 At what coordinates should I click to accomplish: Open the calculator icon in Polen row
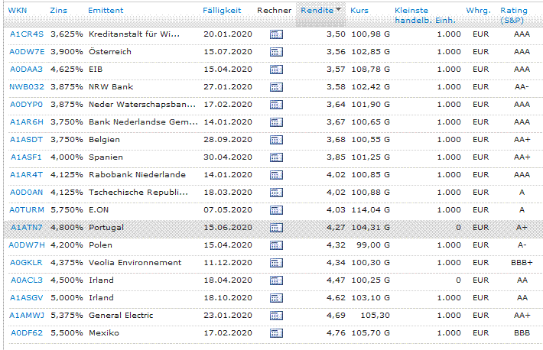[276, 245]
